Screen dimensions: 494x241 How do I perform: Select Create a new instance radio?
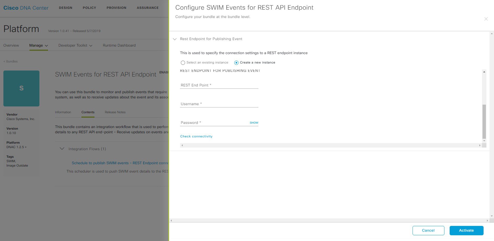tap(236, 63)
